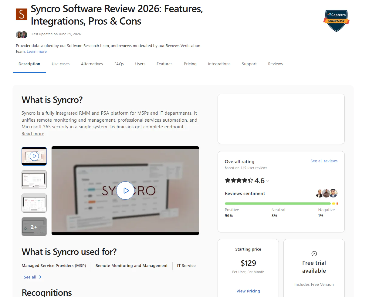Click the $129 starting price

tap(248, 263)
